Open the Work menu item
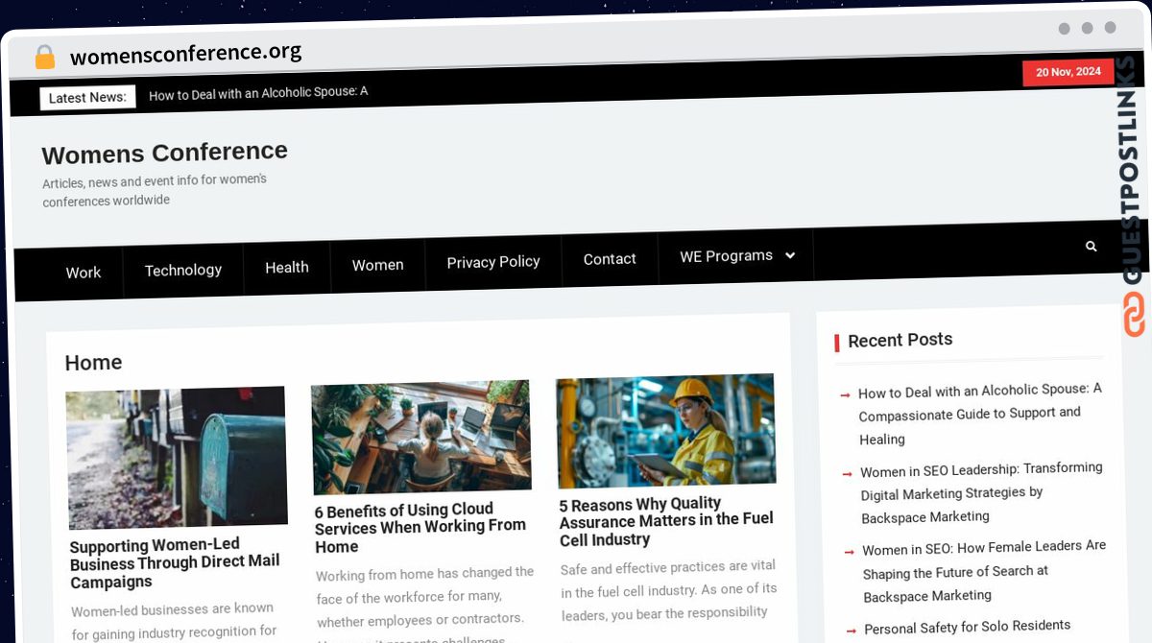The width and height of the screenshot is (1152, 643). (x=84, y=273)
